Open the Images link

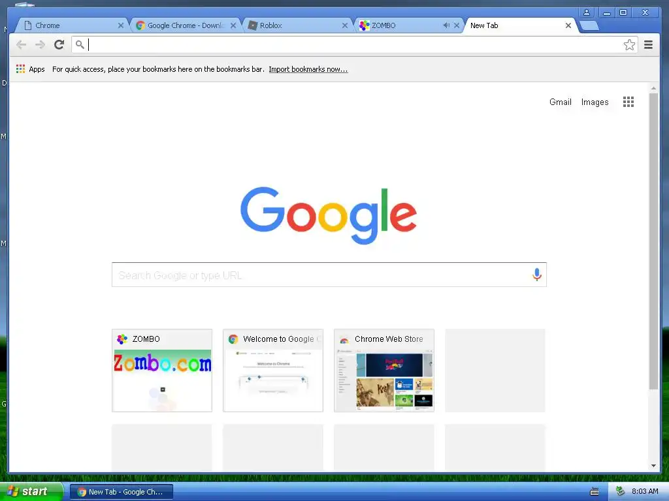595,102
